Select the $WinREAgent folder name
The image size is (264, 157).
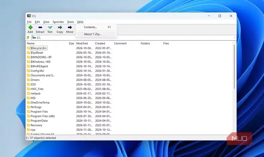tap(39, 66)
